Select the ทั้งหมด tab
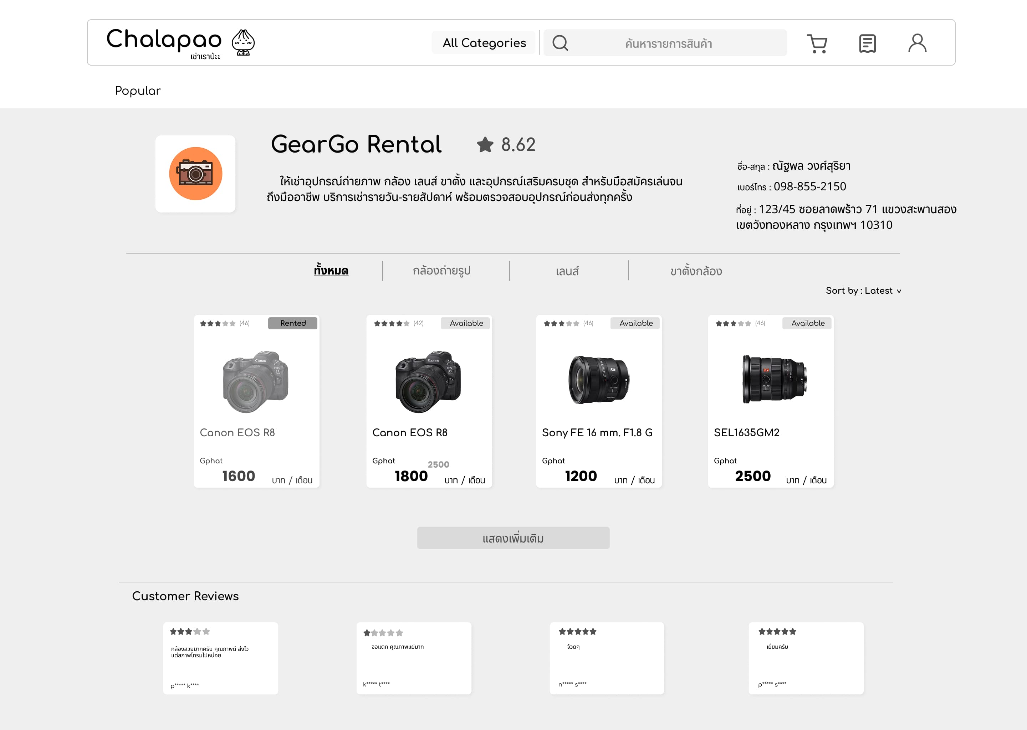 click(331, 271)
